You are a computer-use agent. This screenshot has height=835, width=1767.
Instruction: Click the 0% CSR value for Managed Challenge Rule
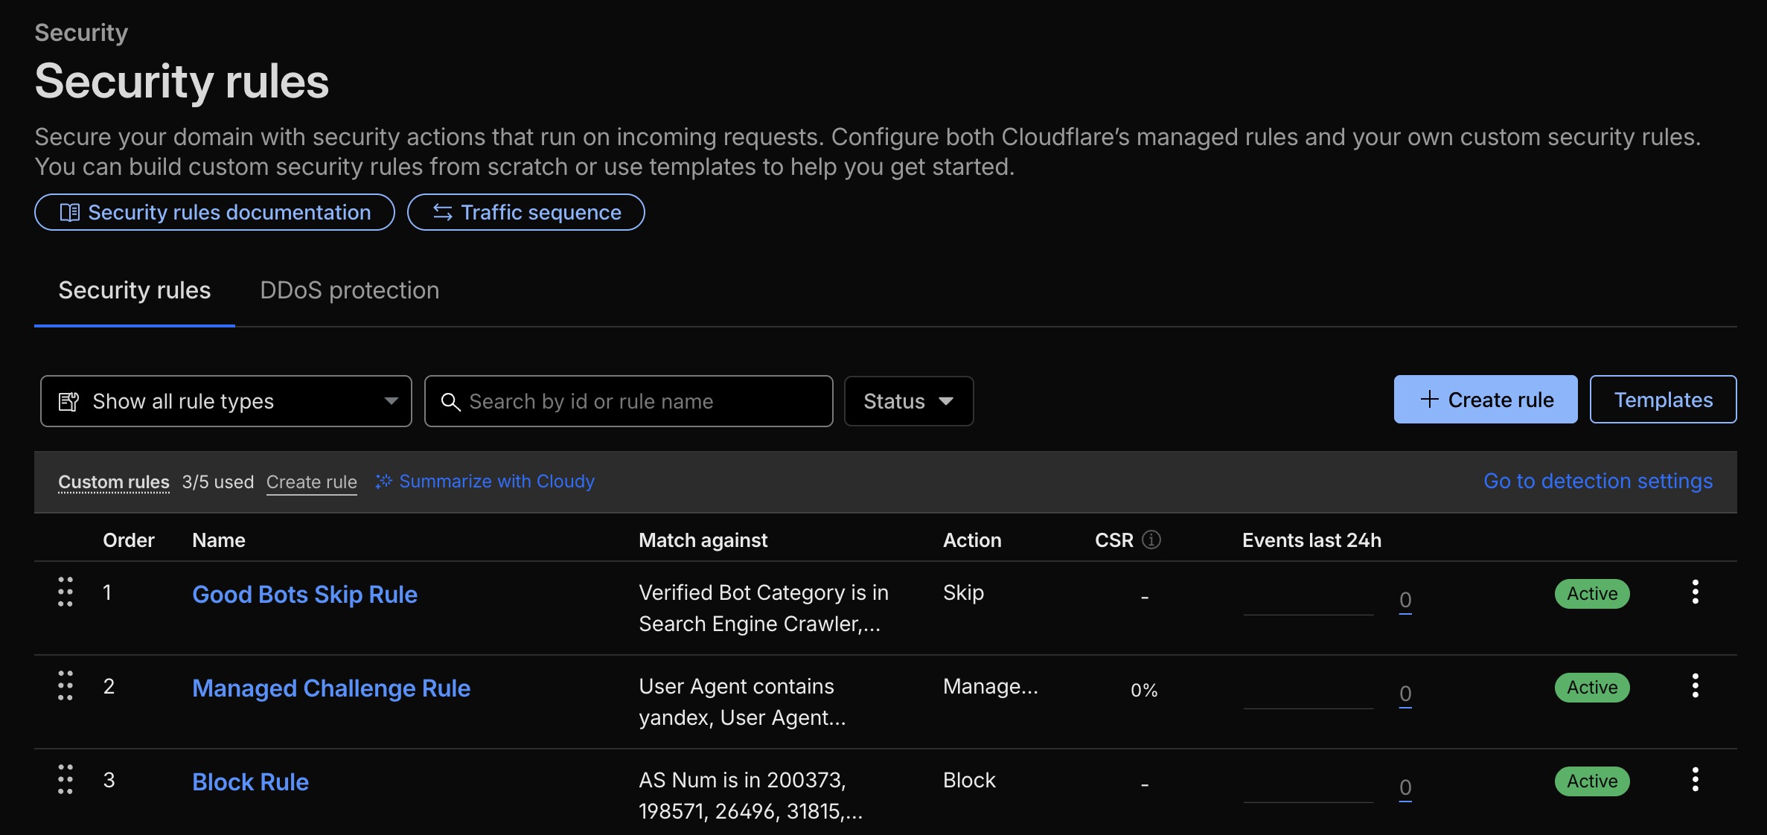click(1143, 690)
